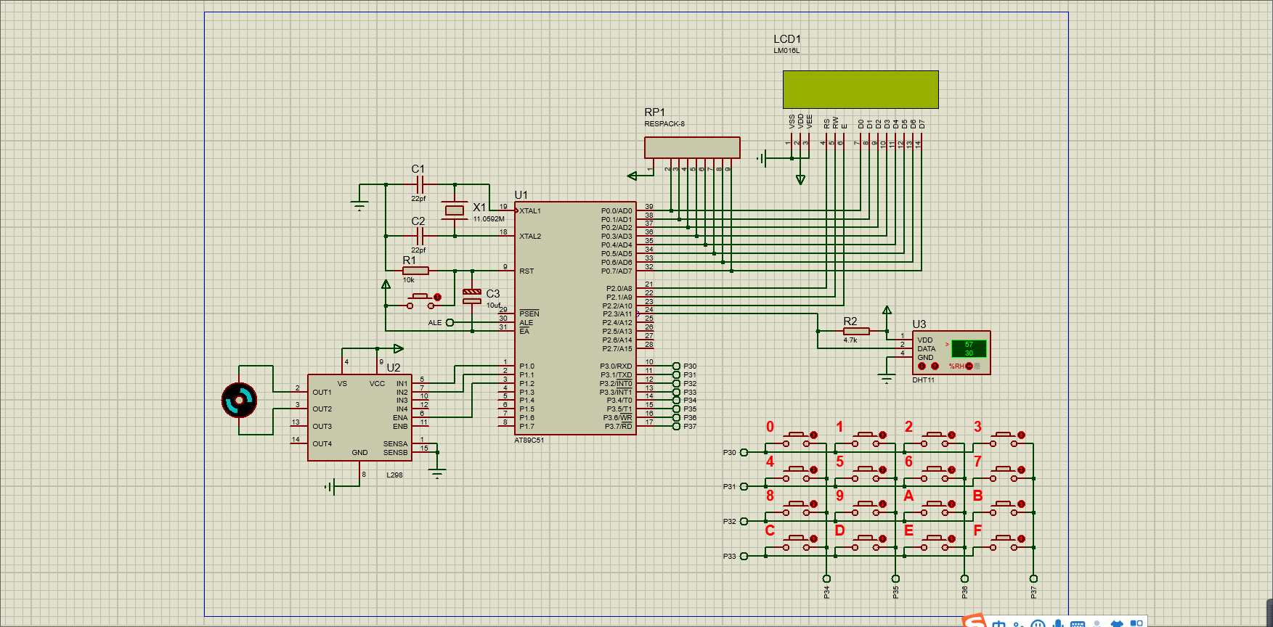
Task: Select the ground symbol below DHT11 GND
Action: 886,379
